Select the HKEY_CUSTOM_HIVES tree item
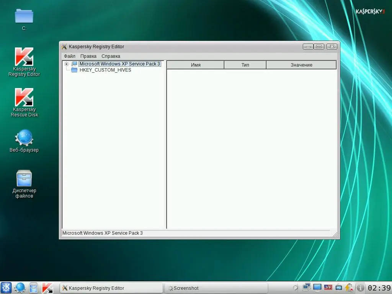This screenshot has height=294, width=392. pyautogui.click(x=105, y=70)
